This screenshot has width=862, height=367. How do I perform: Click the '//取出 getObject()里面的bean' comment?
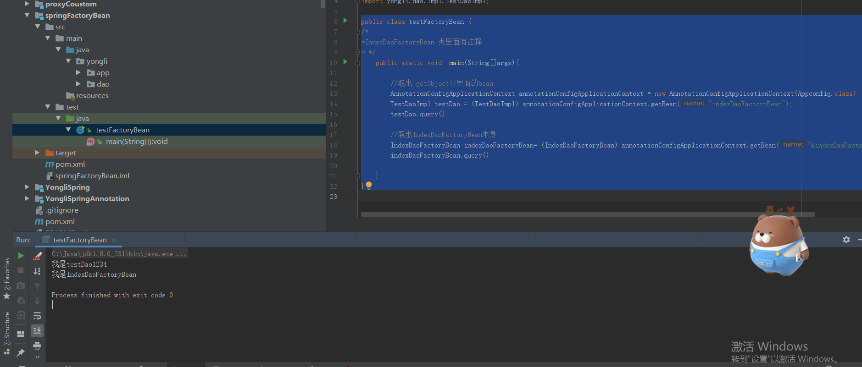(x=442, y=83)
